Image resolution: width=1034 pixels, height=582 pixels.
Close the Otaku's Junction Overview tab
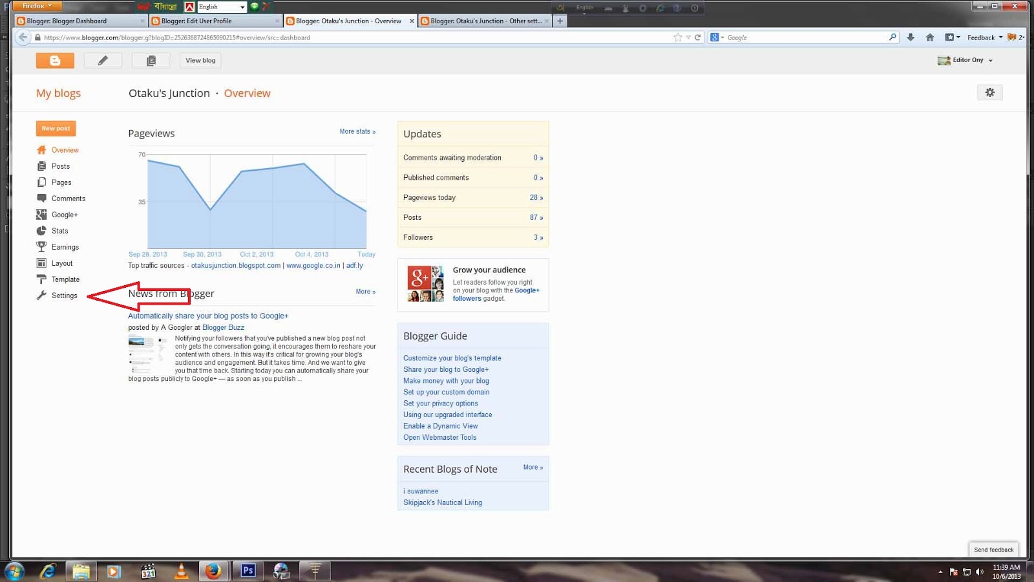point(412,21)
